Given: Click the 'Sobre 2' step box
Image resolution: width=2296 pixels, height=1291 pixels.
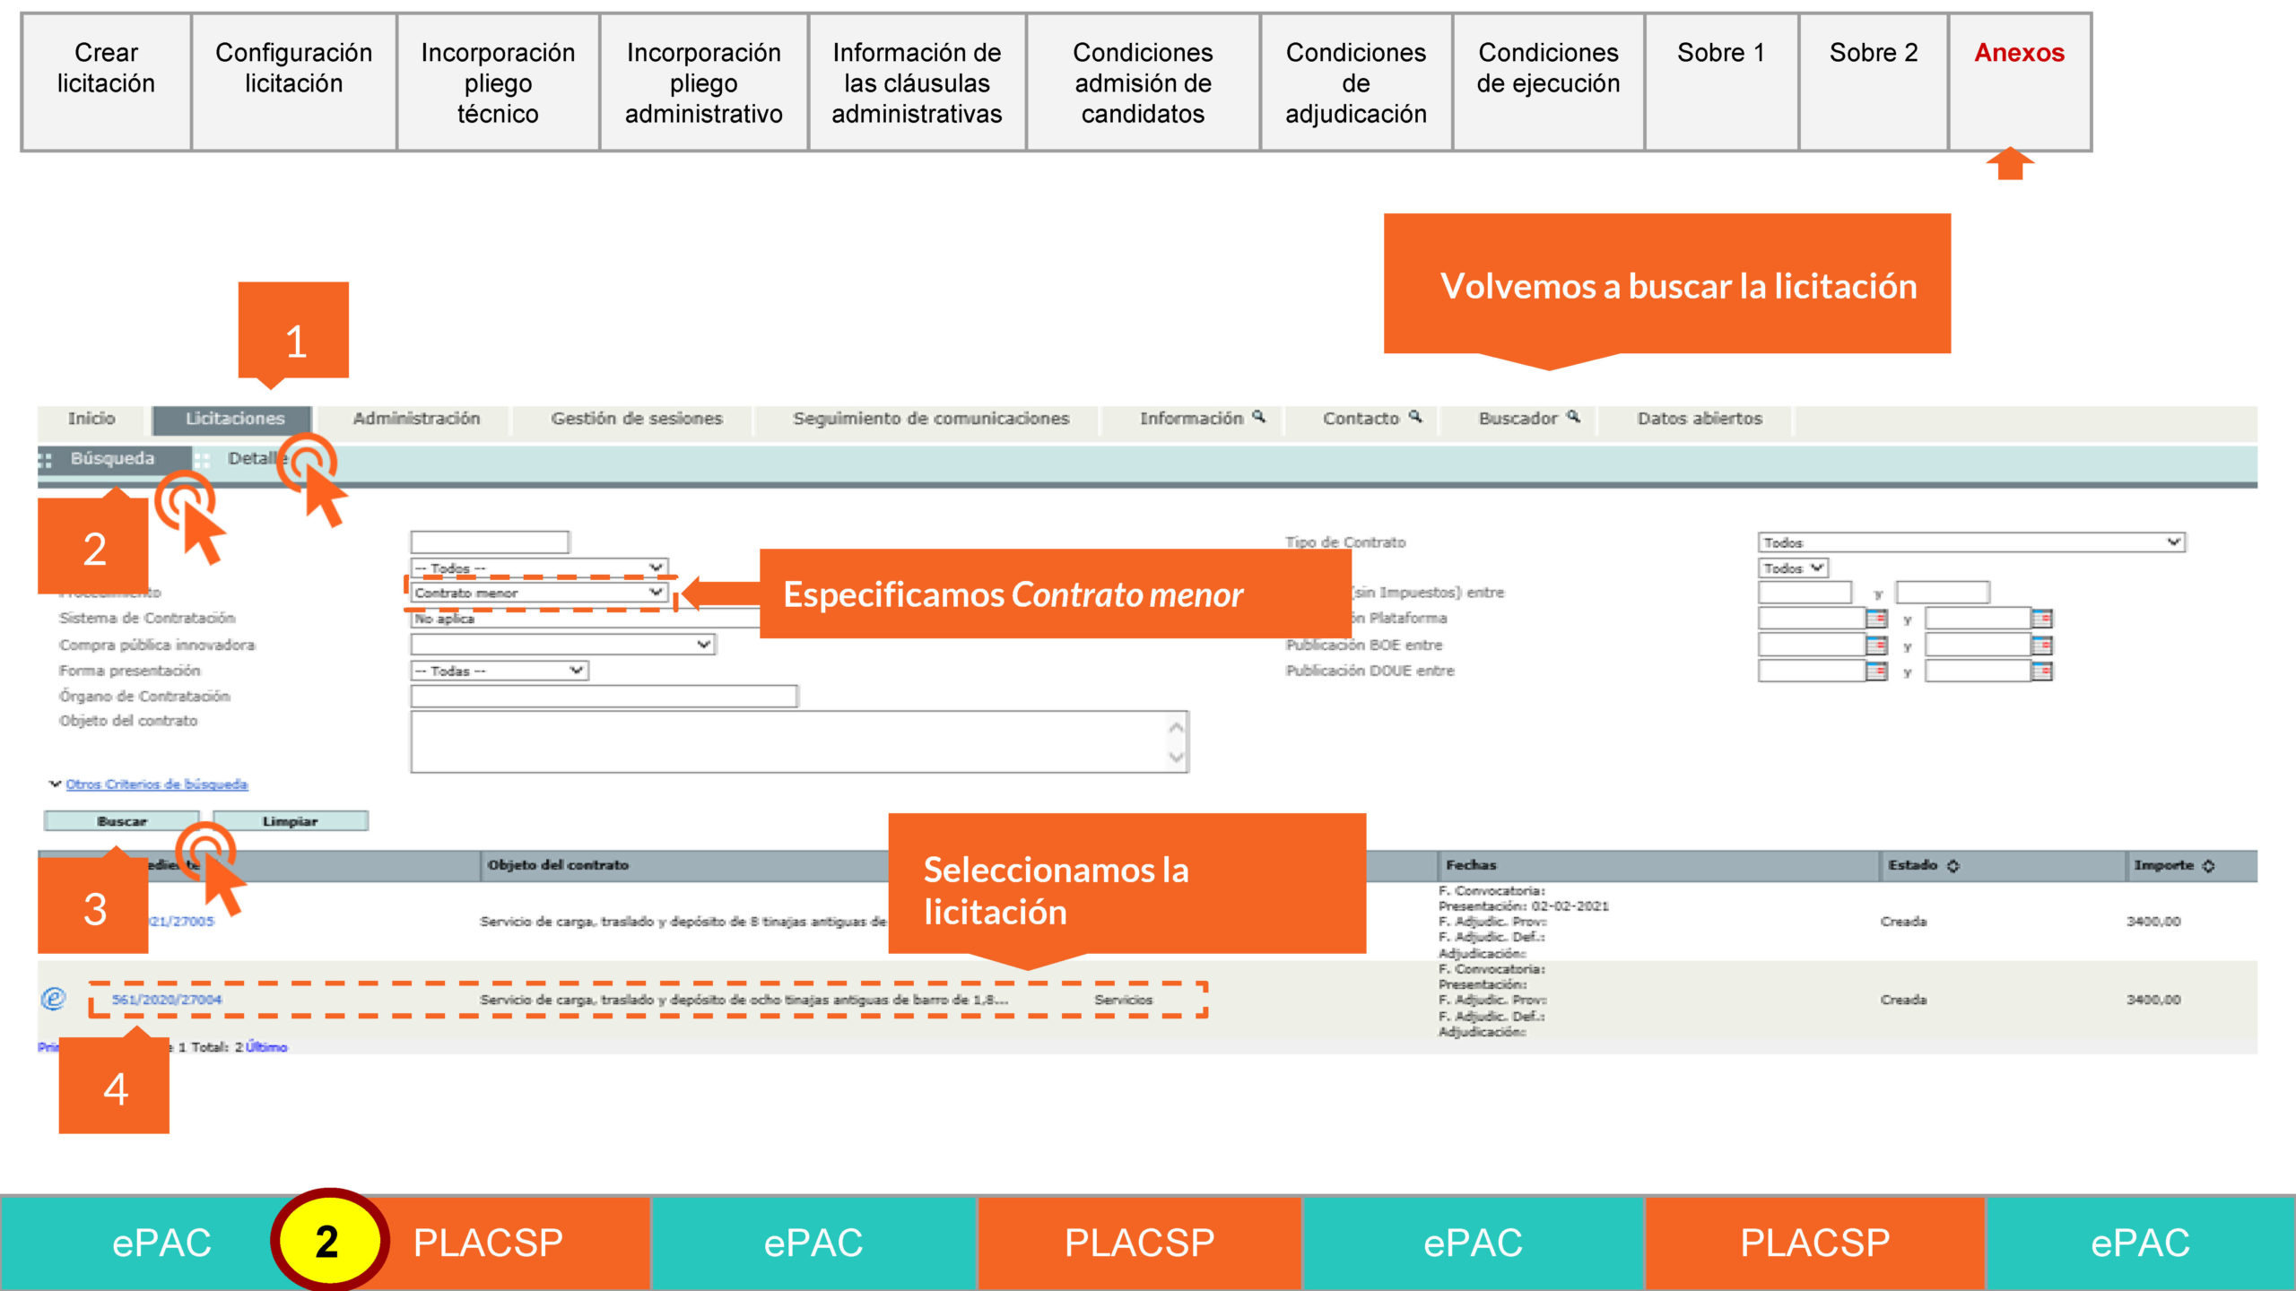Looking at the screenshot, I should point(1874,82).
